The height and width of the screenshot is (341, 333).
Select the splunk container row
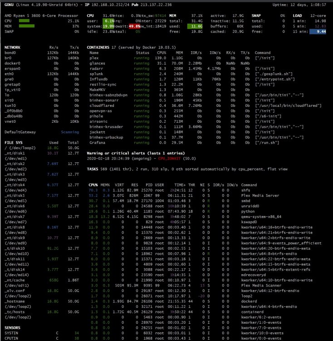click(x=191, y=74)
